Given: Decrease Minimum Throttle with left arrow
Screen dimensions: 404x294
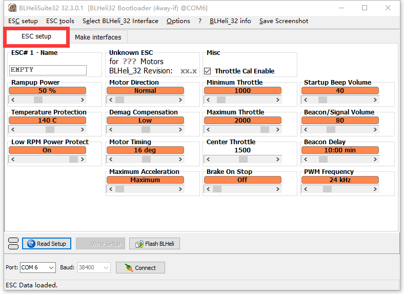Looking at the screenshot, I should pos(208,100).
